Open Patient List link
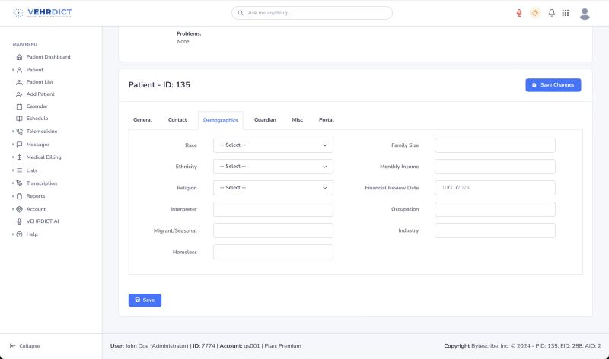The width and height of the screenshot is (609, 359). tap(40, 82)
